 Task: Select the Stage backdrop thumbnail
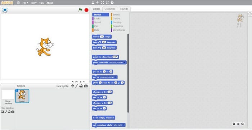tap(8, 94)
